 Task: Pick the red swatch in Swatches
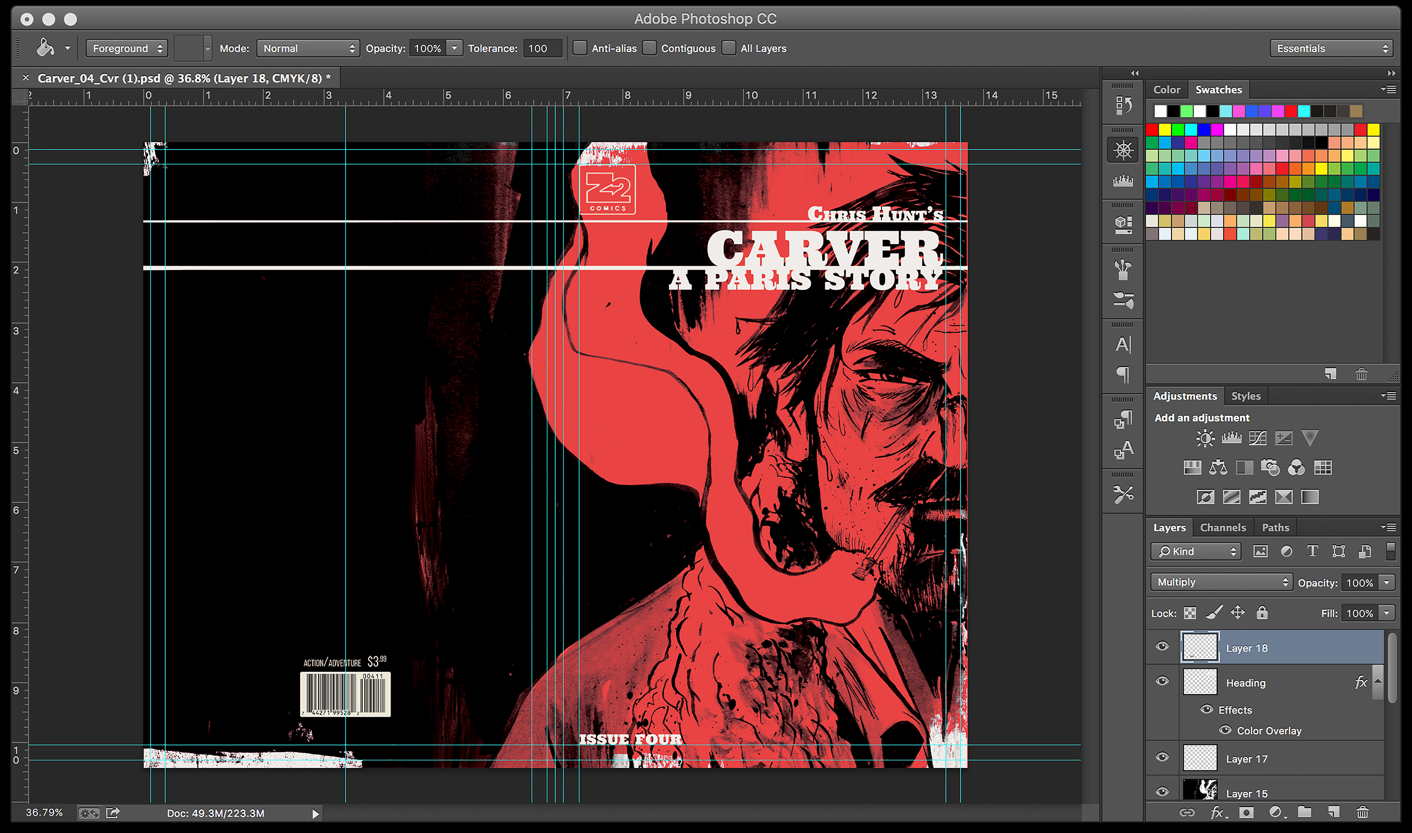pos(1152,130)
